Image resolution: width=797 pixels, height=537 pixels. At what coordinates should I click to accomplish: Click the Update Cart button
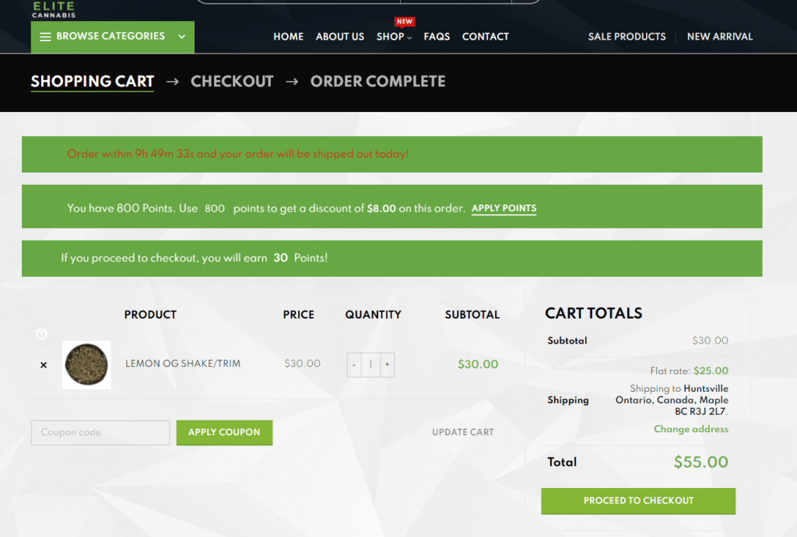pos(462,432)
